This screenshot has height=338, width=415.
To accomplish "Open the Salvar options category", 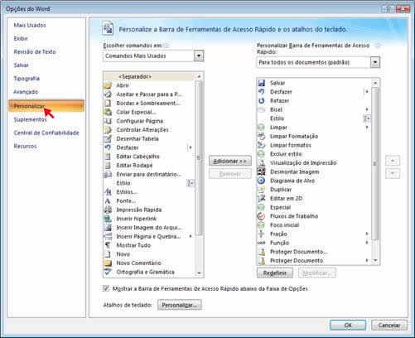I will [22, 65].
